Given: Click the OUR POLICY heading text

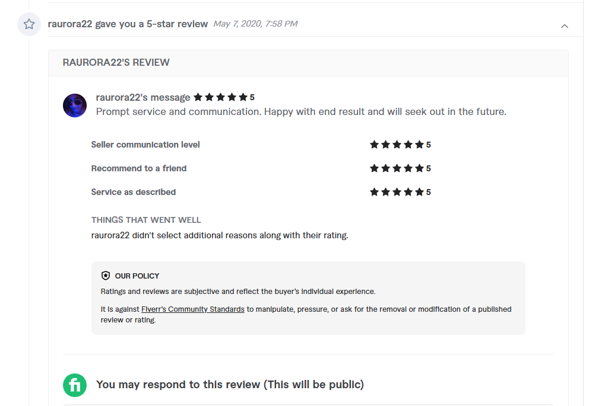Looking at the screenshot, I should click(137, 276).
